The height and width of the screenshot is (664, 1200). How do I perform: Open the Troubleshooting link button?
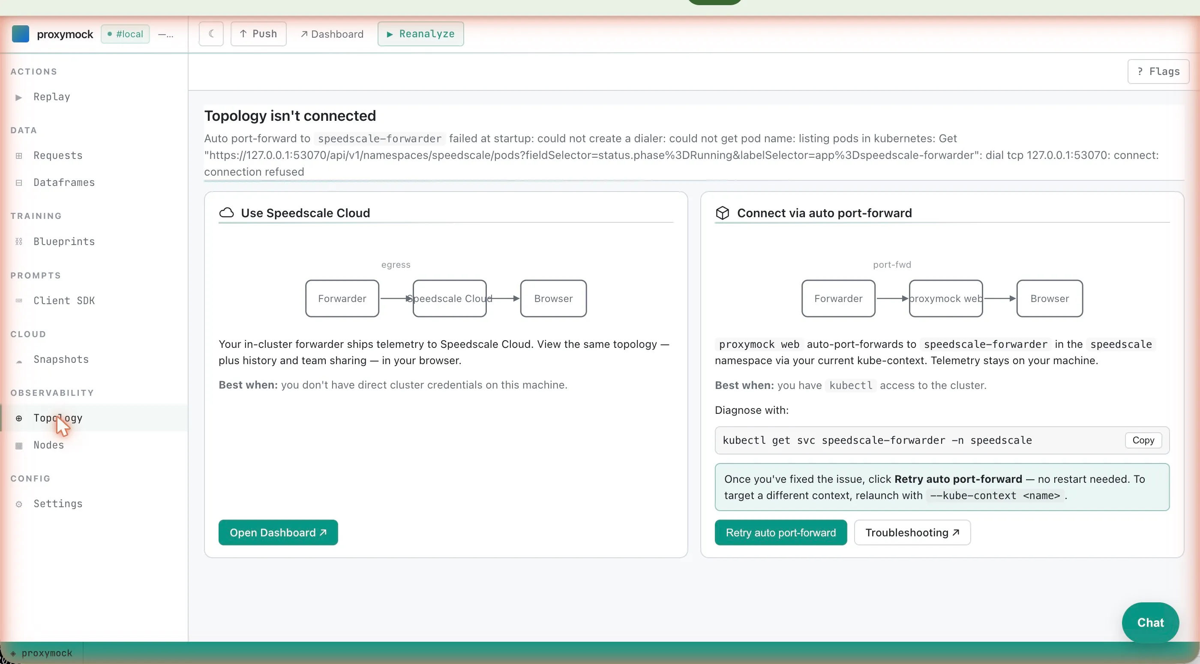pyautogui.click(x=912, y=532)
